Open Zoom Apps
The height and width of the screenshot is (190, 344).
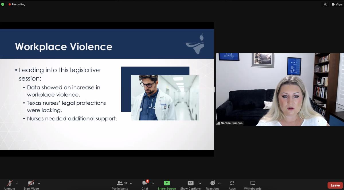(232, 185)
